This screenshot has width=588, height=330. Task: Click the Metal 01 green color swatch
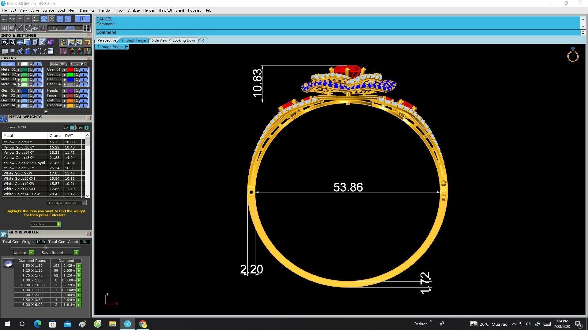[24, 70]
